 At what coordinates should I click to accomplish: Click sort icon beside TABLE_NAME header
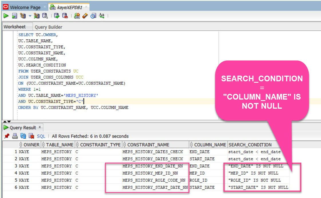pyautogui.click(x=43, y=145)
